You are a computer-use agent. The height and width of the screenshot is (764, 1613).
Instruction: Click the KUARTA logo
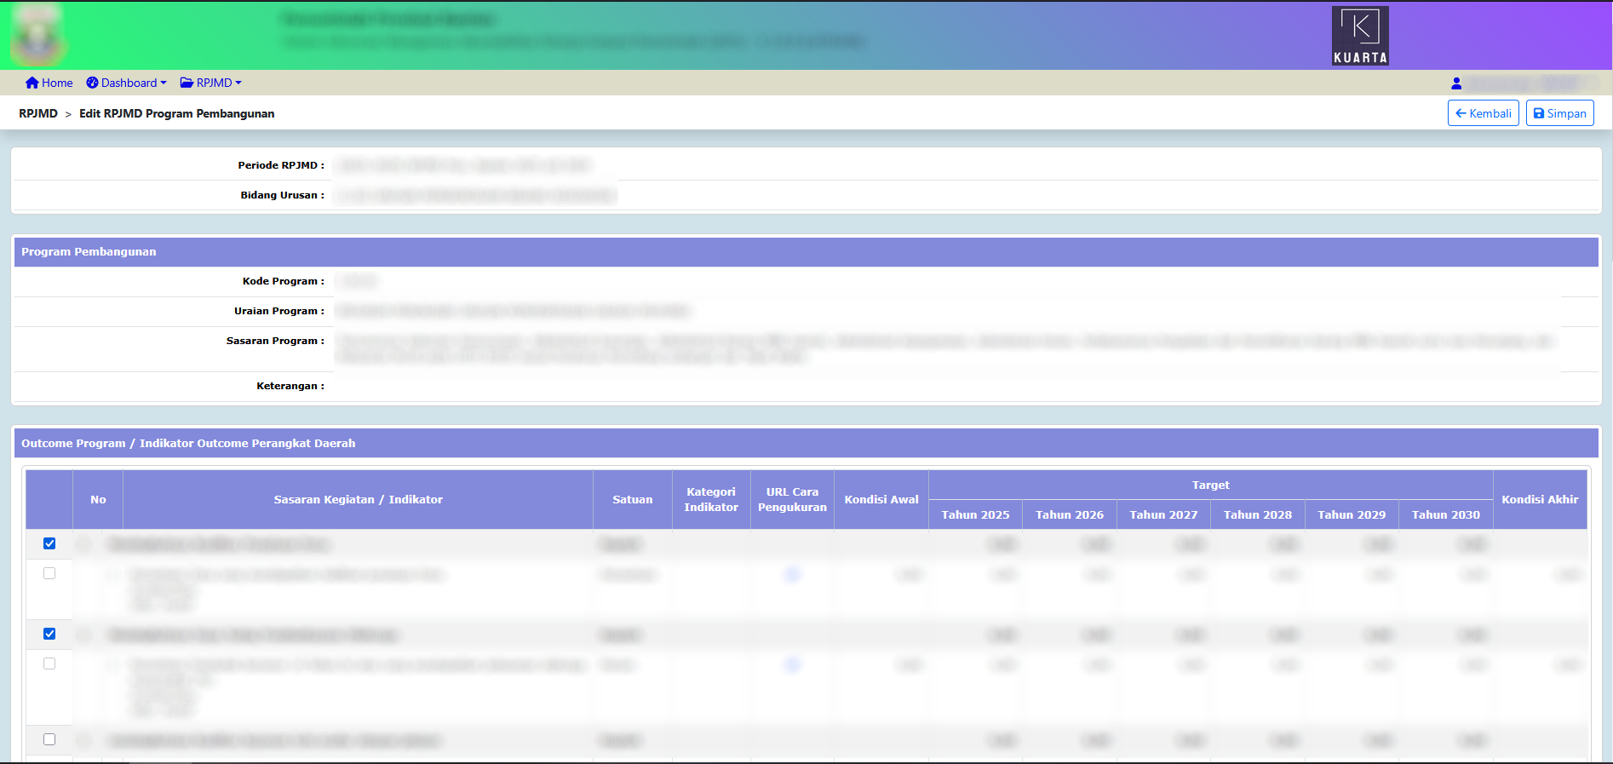1360,36
